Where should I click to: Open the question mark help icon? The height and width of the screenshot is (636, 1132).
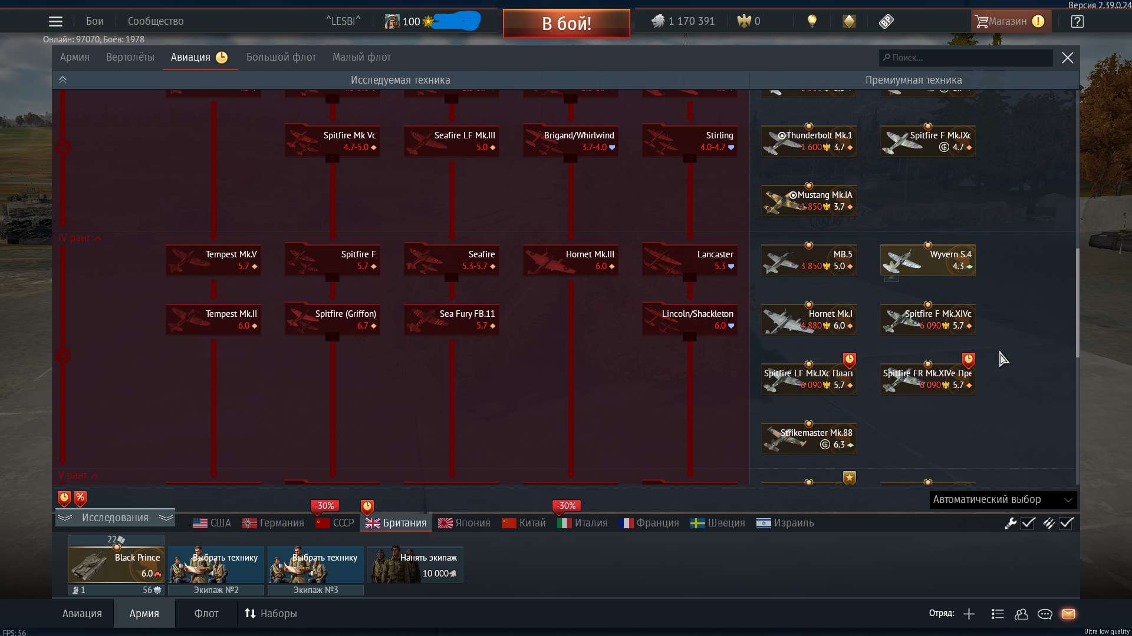point(1077,22)
